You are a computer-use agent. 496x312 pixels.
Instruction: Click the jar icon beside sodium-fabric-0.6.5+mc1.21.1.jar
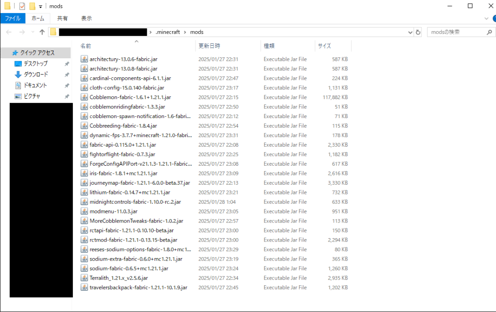84,268
